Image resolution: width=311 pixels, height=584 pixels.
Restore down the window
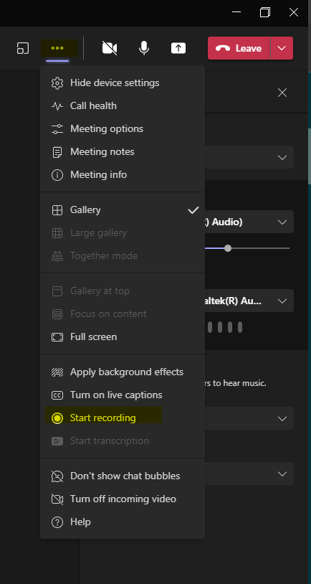265,12
